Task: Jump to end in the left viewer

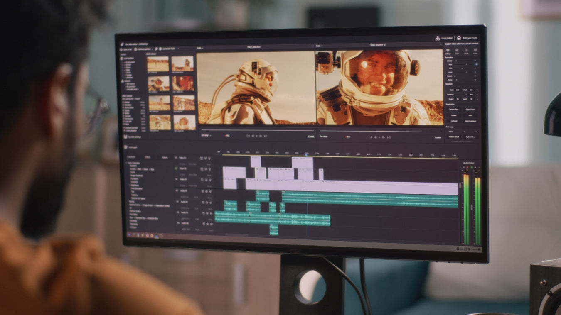Action: point(265,136)
